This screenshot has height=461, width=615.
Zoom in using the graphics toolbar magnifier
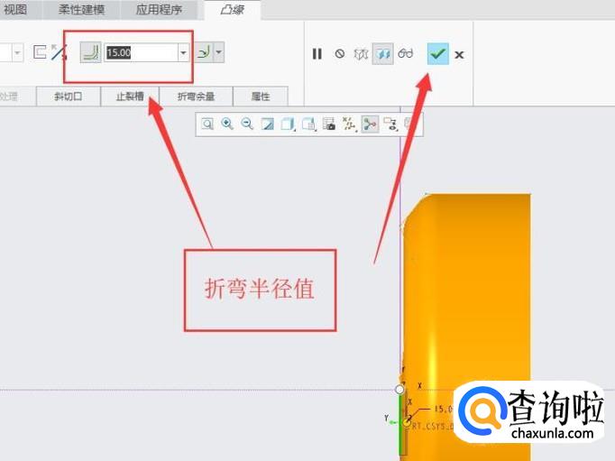227,124
